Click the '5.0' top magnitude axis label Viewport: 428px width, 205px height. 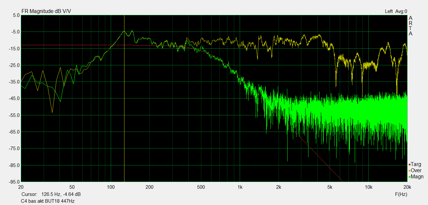point(16,15)
